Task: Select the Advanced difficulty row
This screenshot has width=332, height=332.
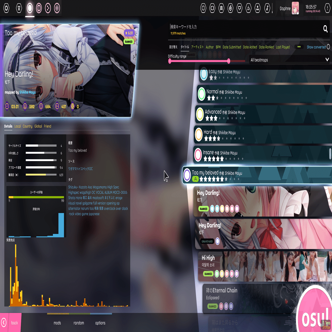Action: 263,114
